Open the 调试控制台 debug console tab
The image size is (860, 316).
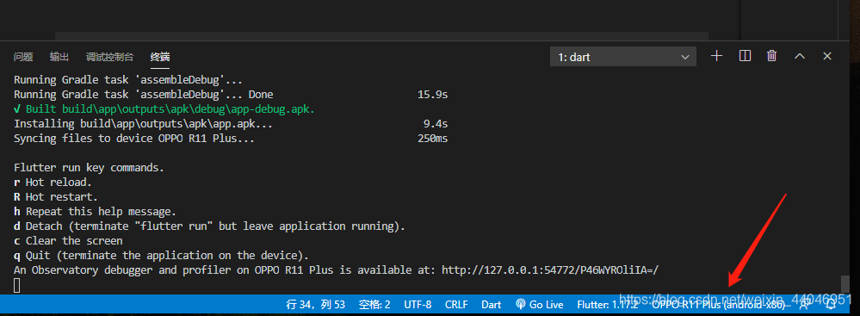tap(109, 57)
